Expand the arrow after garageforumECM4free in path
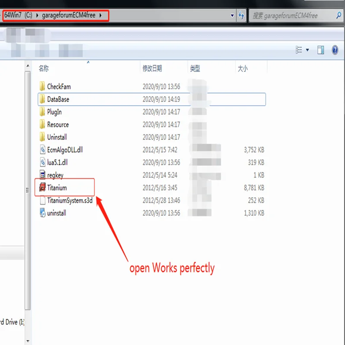 100,15
